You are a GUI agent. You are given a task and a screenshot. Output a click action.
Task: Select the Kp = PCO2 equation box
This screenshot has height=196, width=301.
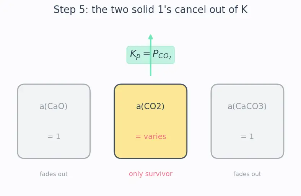[x=151, y=55]
